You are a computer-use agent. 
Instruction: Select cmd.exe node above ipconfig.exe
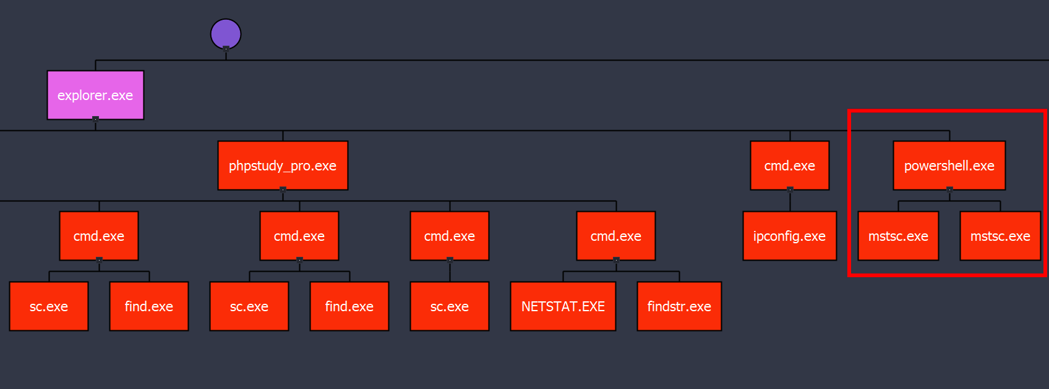click(x=789, y=165)
